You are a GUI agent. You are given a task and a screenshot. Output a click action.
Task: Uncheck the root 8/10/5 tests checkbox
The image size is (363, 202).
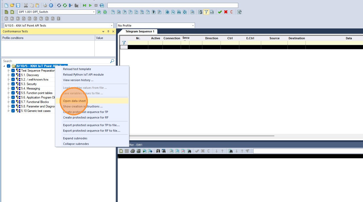[8, 66]
